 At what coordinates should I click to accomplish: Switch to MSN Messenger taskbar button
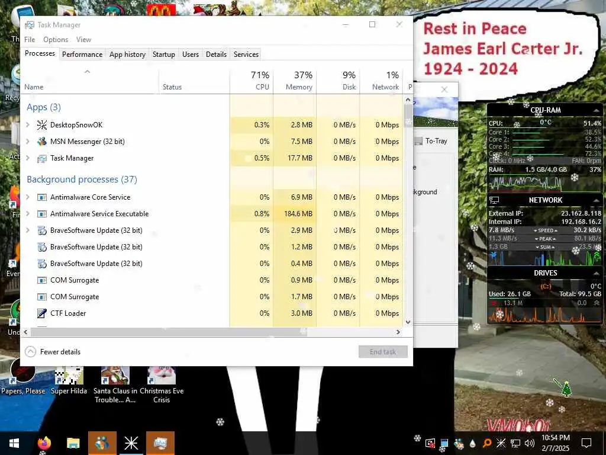102,443
